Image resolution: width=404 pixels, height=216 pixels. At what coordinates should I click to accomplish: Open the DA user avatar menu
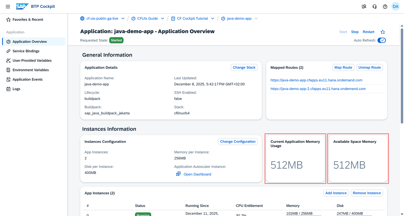coord(396,6)
